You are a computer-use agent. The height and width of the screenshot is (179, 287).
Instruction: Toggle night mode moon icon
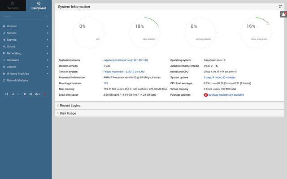(13, 94)
